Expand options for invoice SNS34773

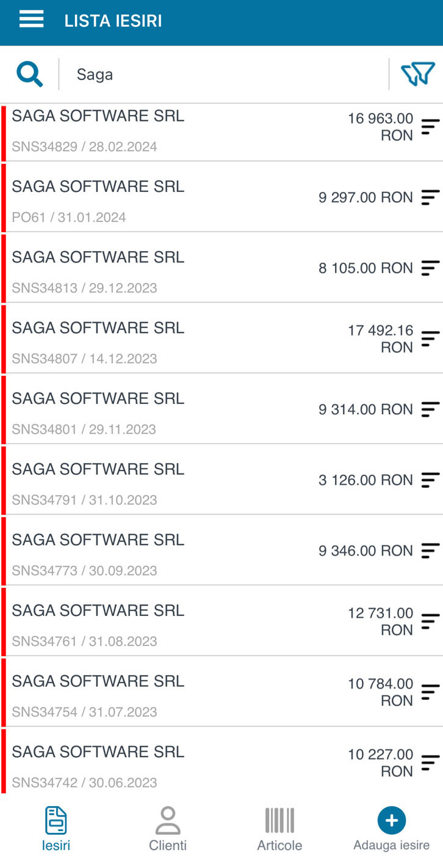(430, 551)
